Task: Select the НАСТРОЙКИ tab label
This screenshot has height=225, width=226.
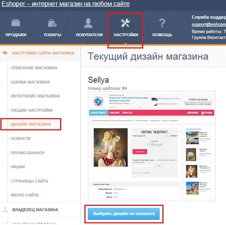Action: (126, 35)
